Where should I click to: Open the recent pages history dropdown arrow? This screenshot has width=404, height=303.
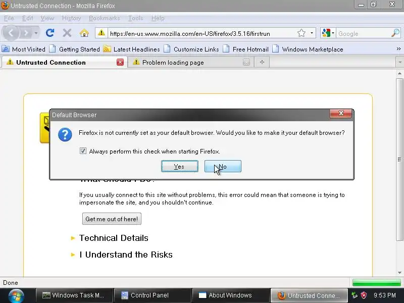pyautogui.click(x=36, y=33)
